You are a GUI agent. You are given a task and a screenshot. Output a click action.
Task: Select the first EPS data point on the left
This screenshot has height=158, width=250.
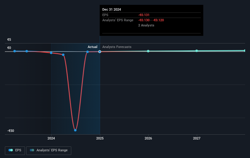pos(15,51)
